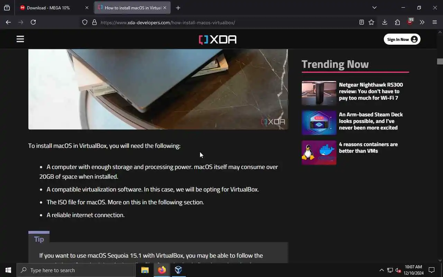This screenshot has width=443, height=277.
Task: Click the page vertical scrollbar thumb
Action: 440,61
